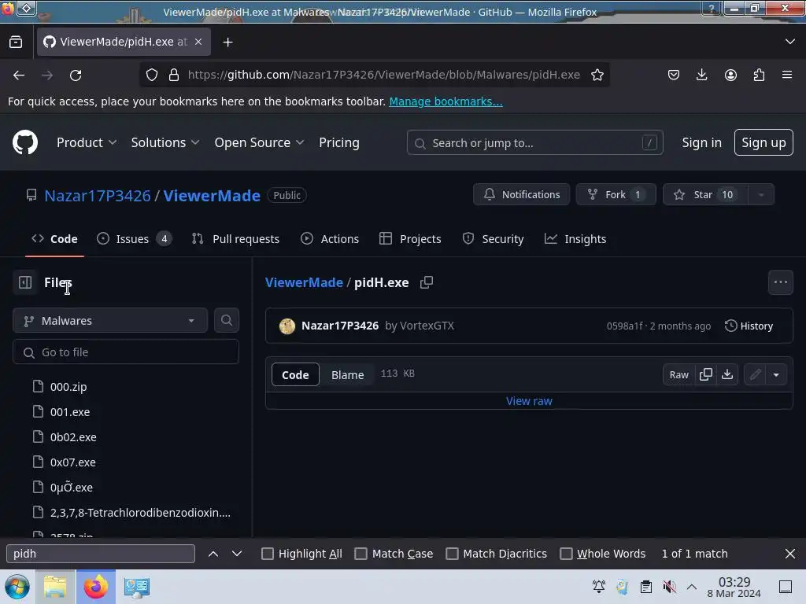
Task: Copy raw file contents icon
Action: tap(706, 374)
